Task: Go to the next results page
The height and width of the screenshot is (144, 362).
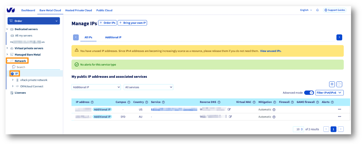Action: click(x=341, y=129)
